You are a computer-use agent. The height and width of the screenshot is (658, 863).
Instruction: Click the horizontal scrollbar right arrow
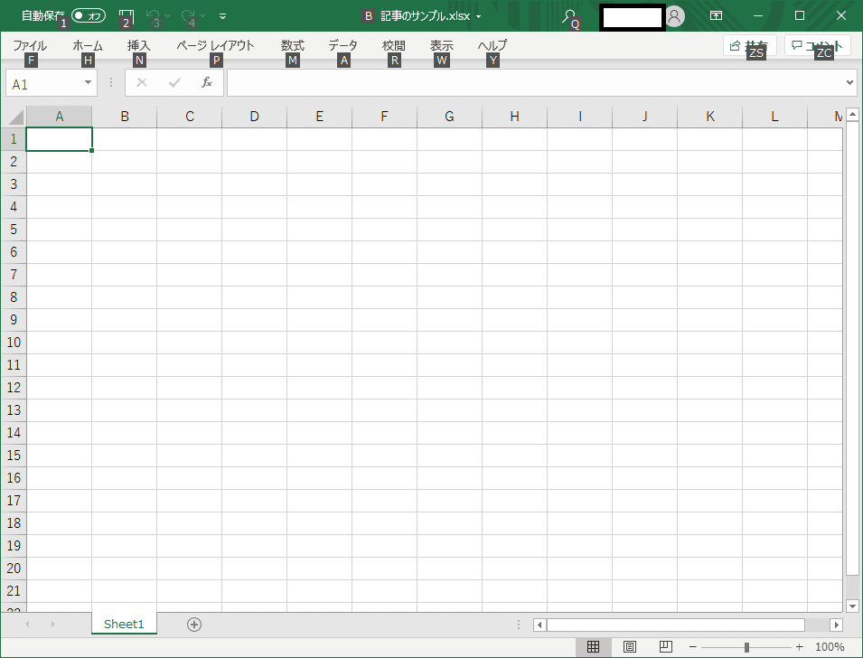[837, 625]
